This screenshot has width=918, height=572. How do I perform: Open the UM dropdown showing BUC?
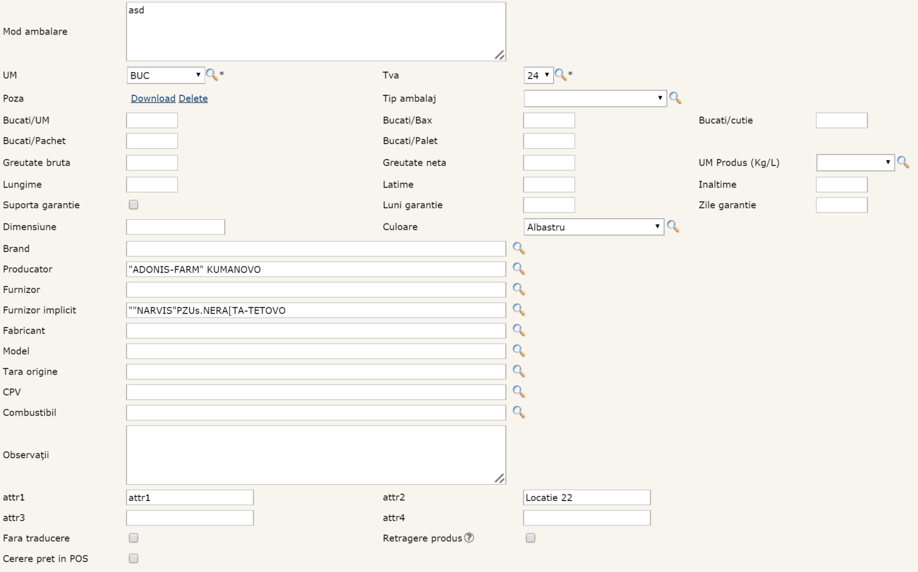click(165, 75)
